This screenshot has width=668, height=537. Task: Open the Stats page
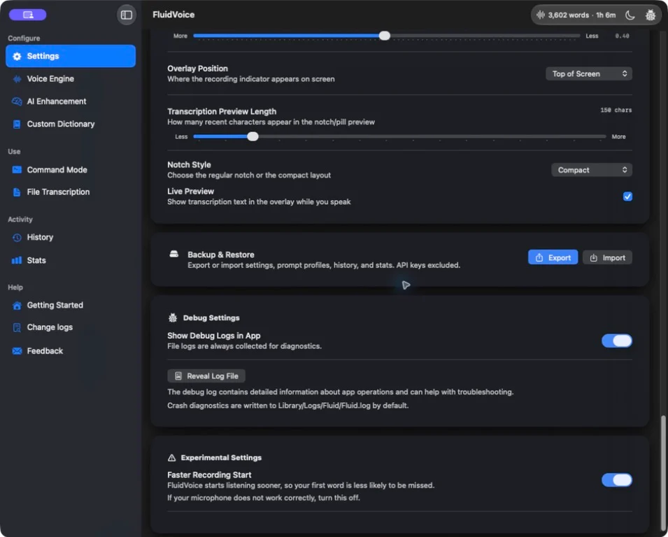point(71,260)
